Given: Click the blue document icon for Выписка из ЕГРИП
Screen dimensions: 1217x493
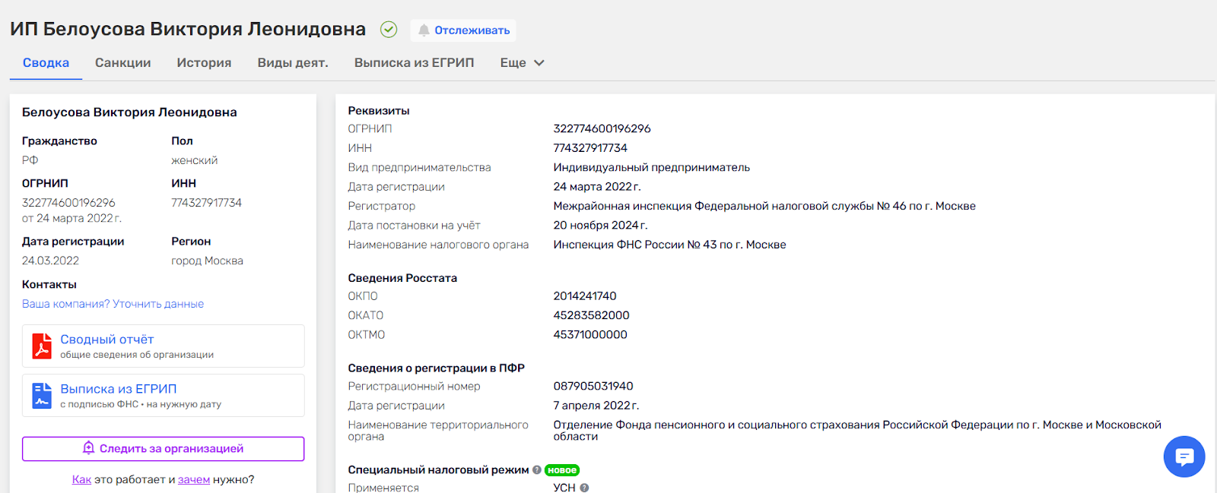Looking at the screenshot, I should click(x=42, y=396).
